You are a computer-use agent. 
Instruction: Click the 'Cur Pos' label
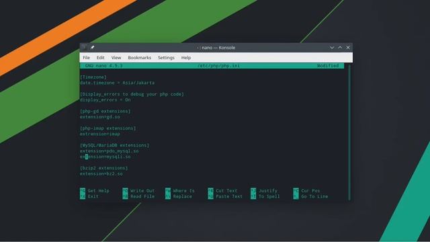coord(310,191)
